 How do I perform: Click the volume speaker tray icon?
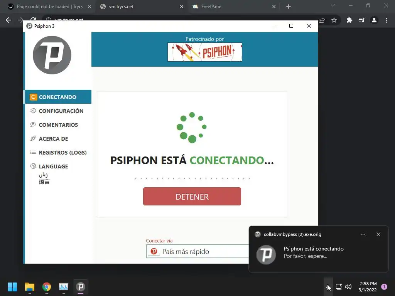point(348,287)
